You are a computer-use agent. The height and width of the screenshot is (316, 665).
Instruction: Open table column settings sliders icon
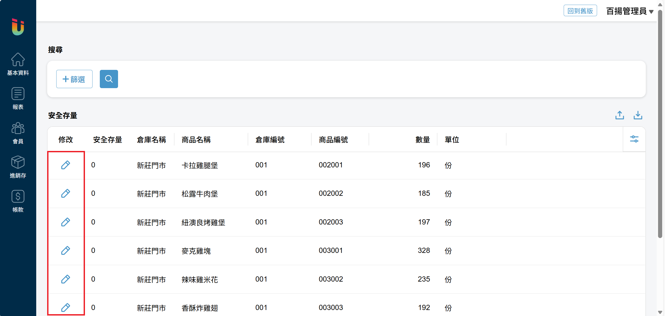pos(634,139)
